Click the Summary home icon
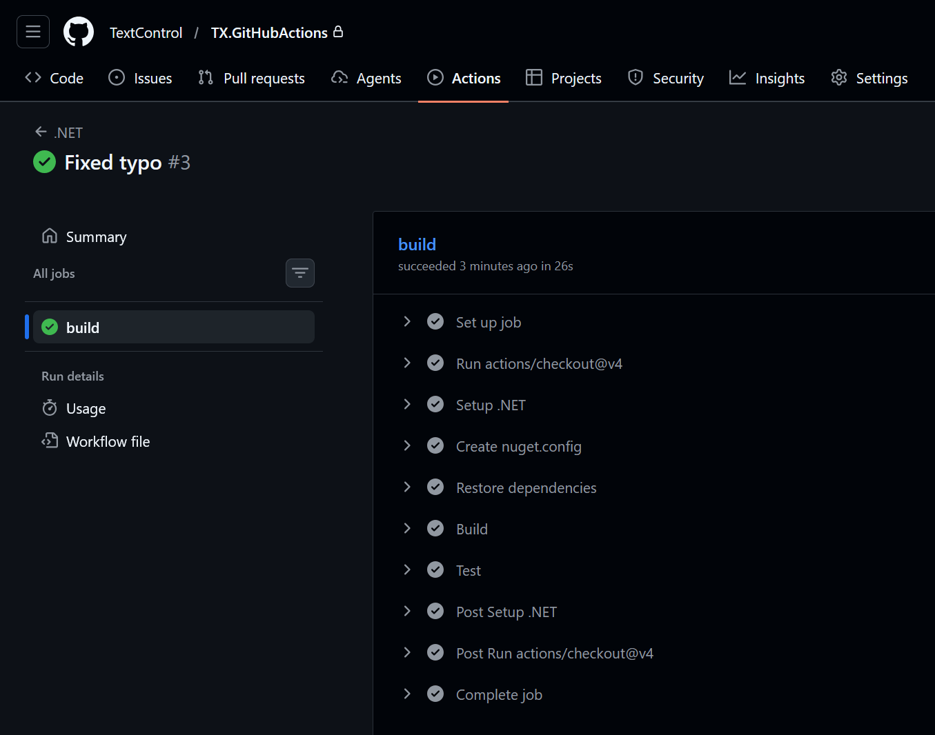 [50, 236]
